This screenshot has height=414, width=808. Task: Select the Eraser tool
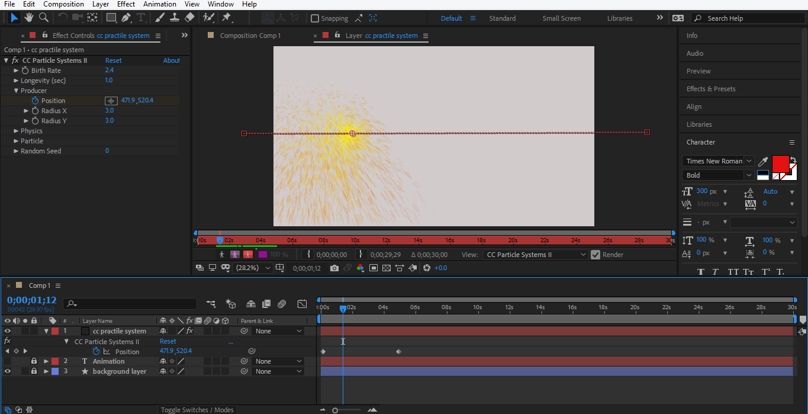click(189, 18)
